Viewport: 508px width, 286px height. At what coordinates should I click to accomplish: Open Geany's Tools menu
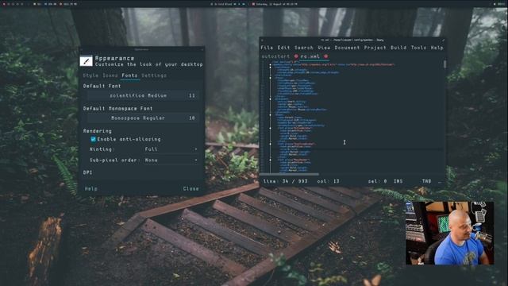pyautogui.click(x=418, y=48)
